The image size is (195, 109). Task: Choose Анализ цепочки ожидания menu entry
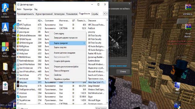(x=68, y=53)
